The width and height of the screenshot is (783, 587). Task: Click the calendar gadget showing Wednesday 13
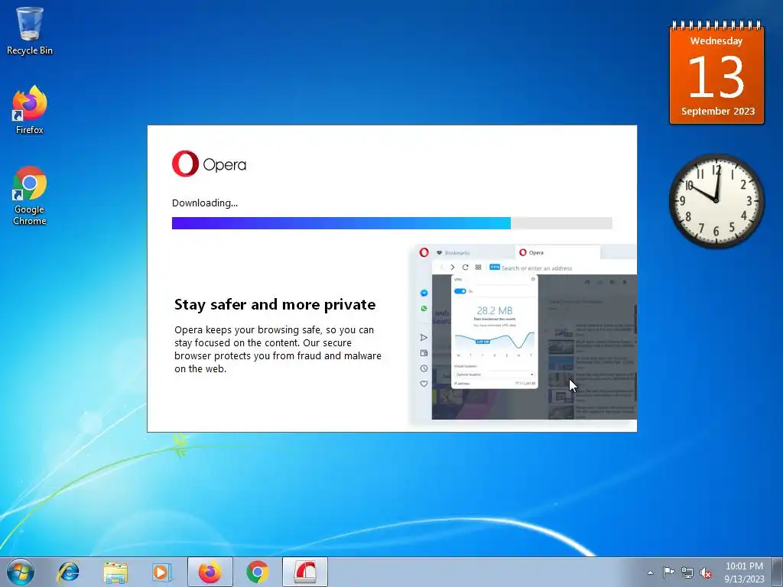716,73
